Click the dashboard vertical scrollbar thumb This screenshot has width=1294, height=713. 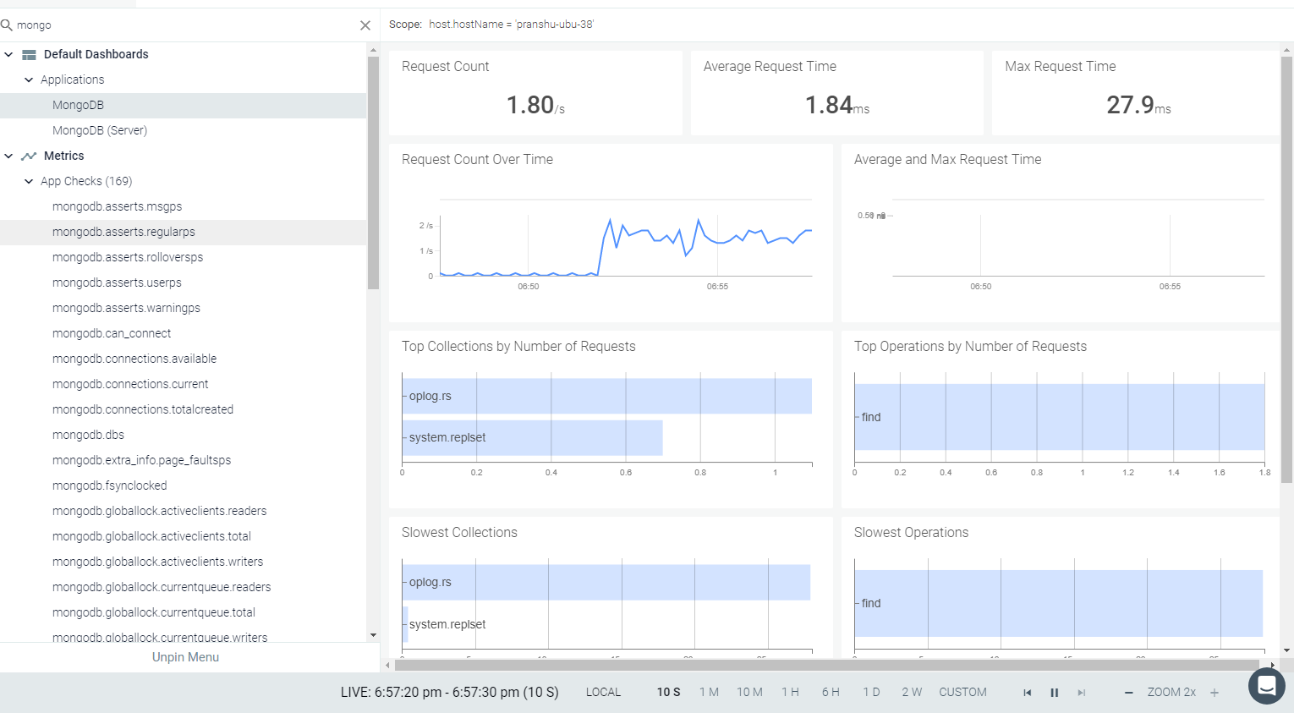tap(1287, 270)
